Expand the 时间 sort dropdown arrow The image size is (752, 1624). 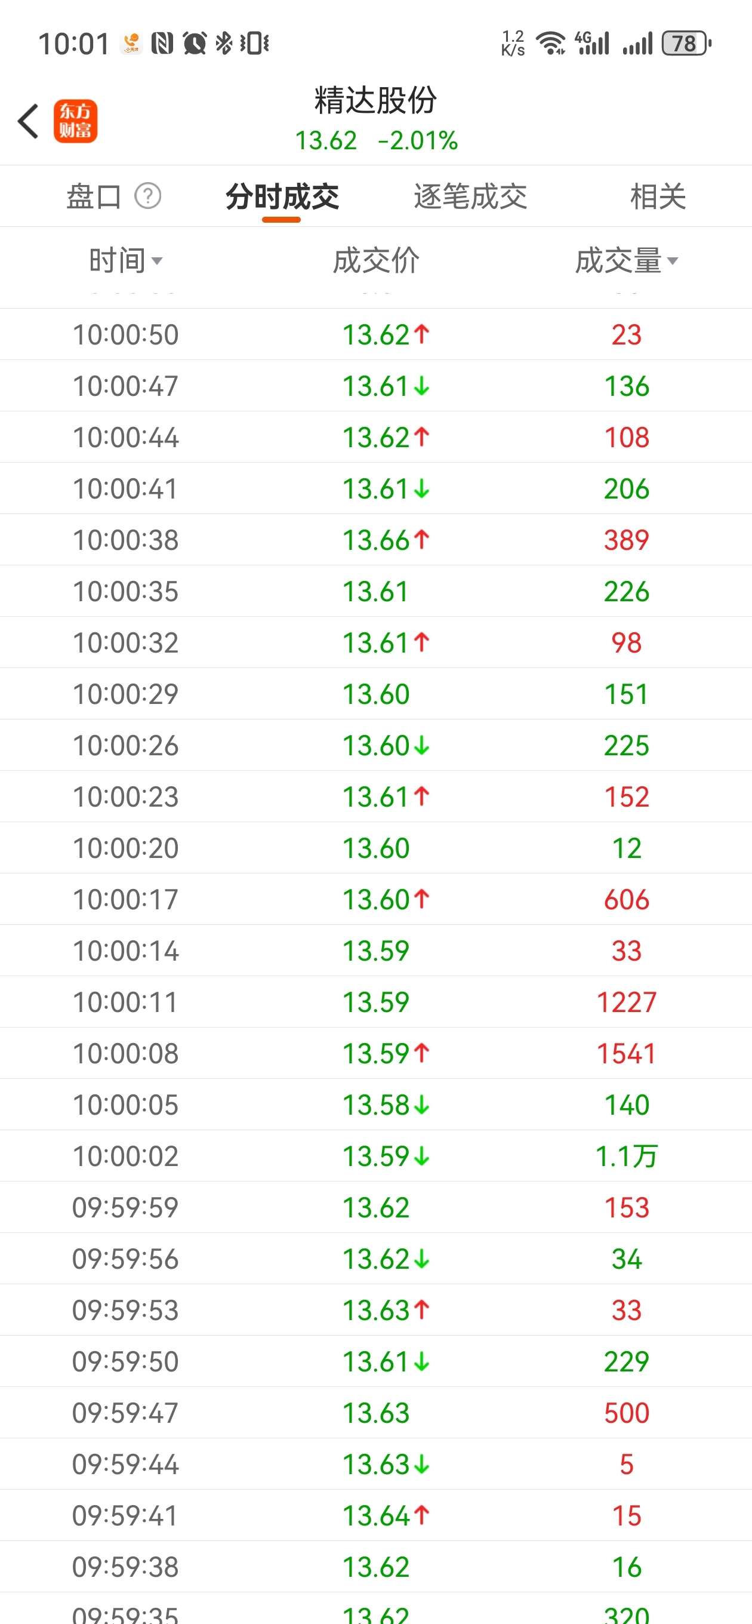[x=157, y=261]
